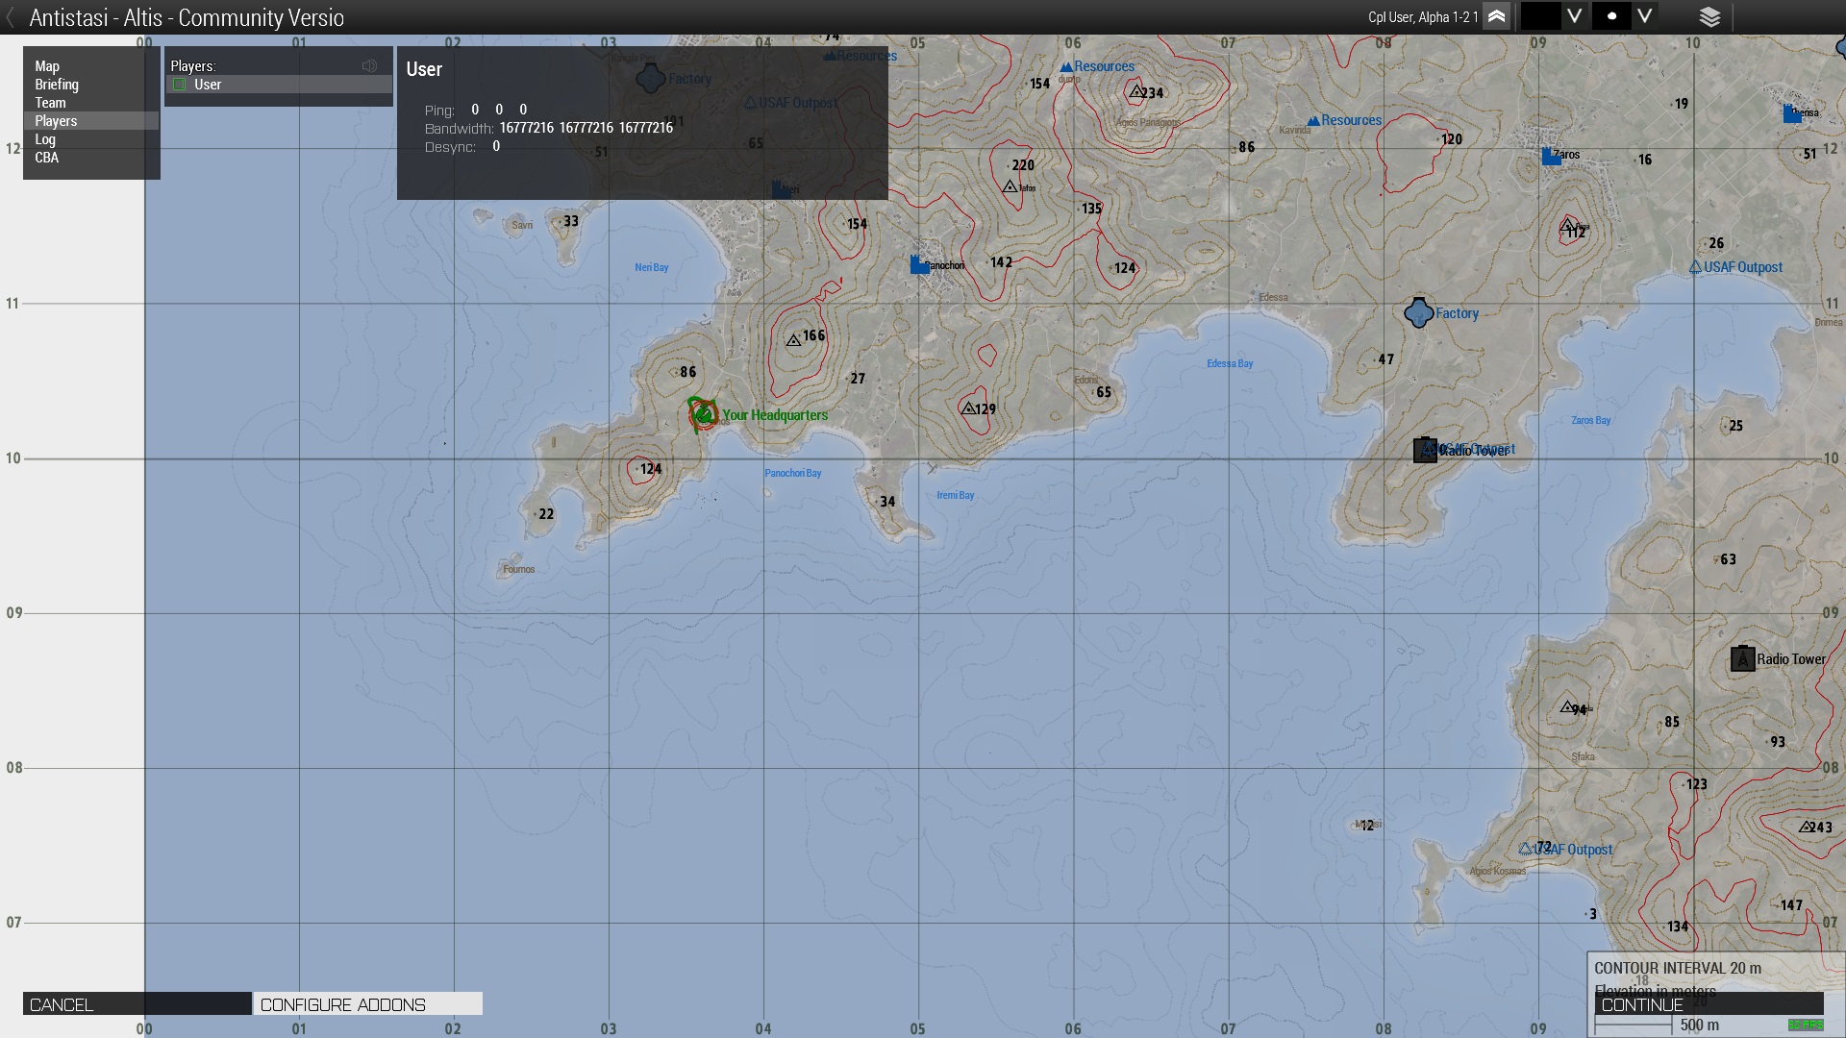Click the Radio Tower icon near Zaros Bay
Image resolution: width=1846 pixels, height=1038 pixels.
coord(1425,450)
